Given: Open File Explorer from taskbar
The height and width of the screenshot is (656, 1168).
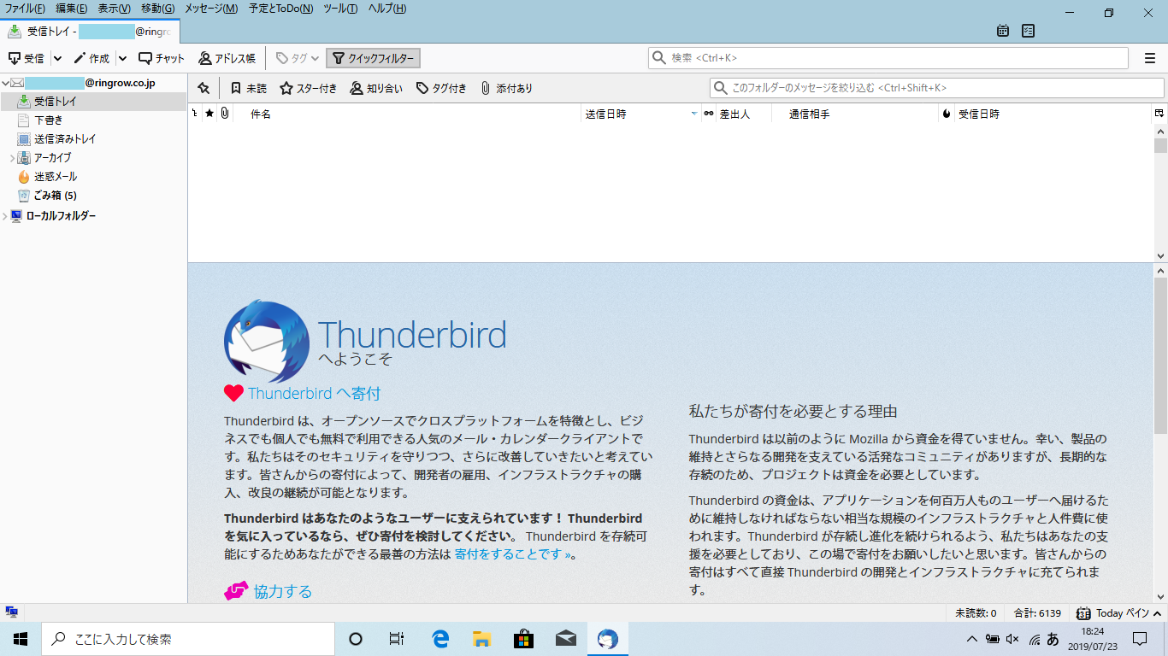Looking at the screenshot, I should click(x=481, y=639).
